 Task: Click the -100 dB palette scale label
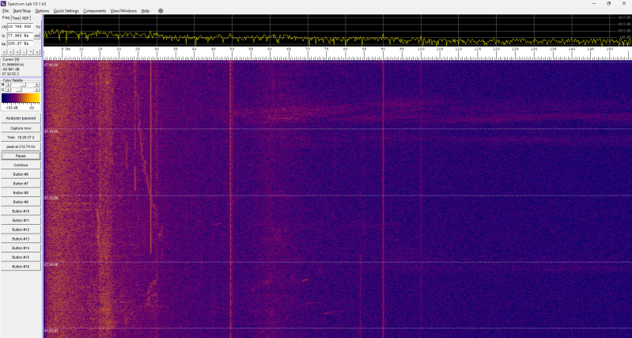click(11, 108)
